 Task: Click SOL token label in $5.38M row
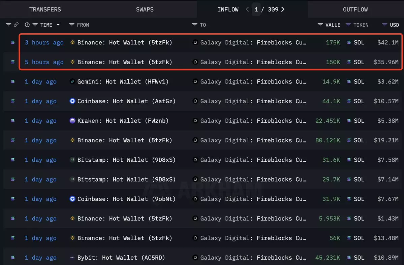tap(359, 120)
